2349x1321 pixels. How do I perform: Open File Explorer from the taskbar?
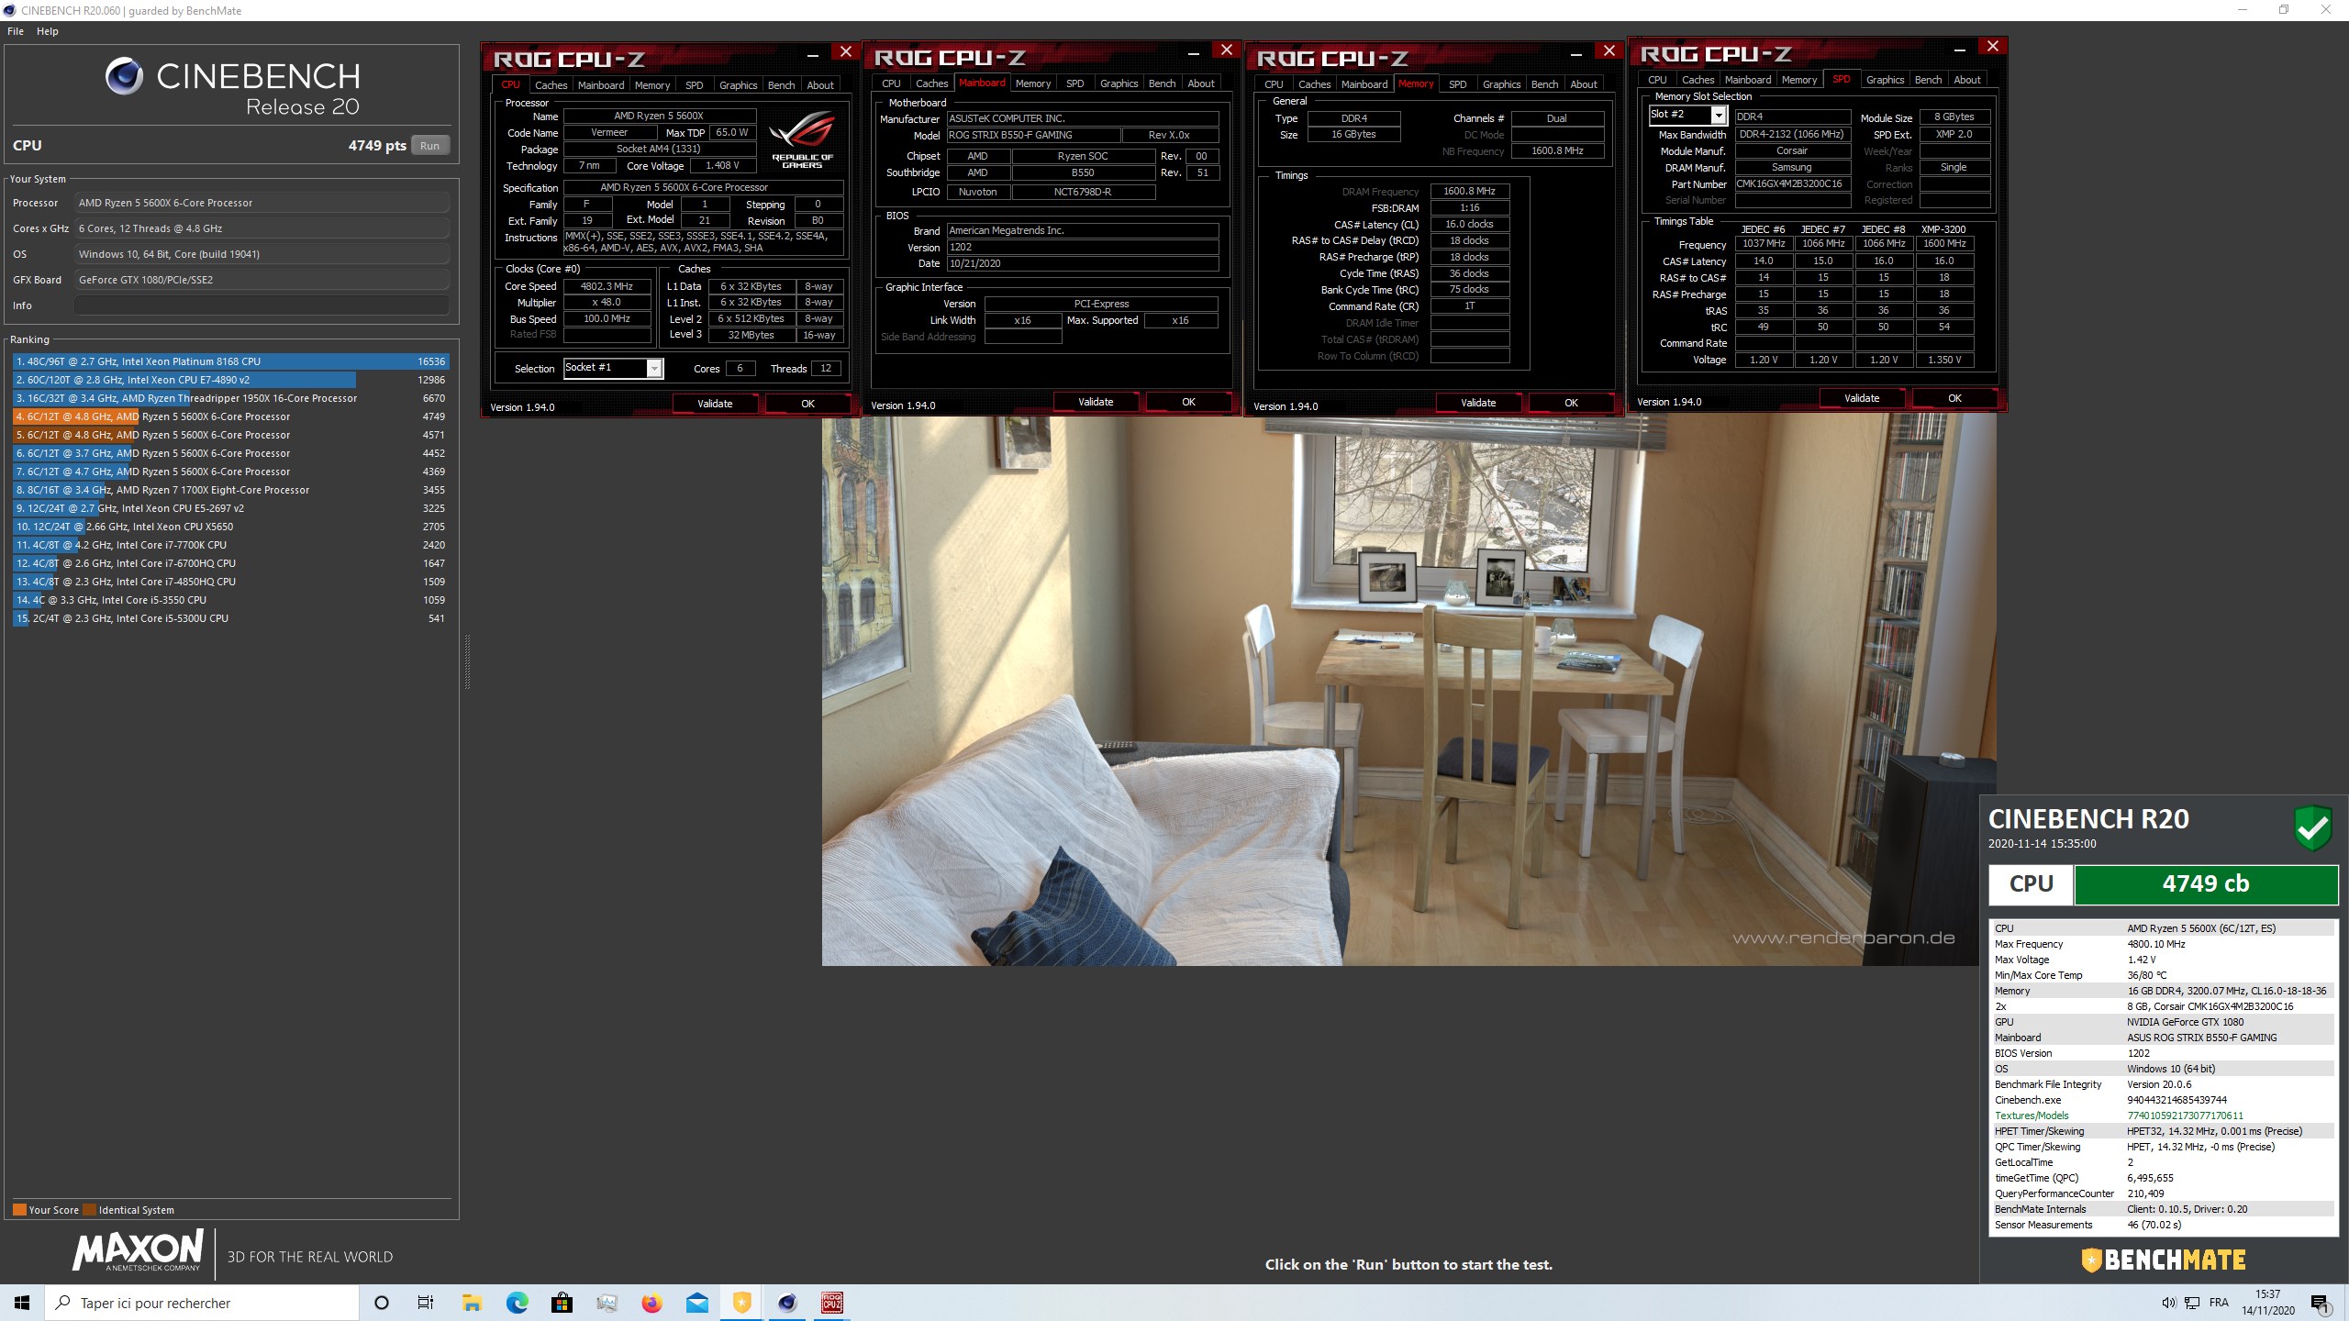click(x=472, y=1303)
